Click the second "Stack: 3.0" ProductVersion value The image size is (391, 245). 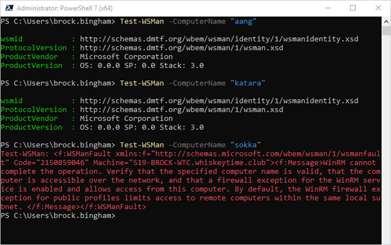182,127
